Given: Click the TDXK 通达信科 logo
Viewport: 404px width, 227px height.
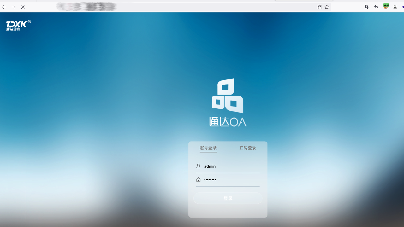Looking at the screenshot, I should pos(18,26).
